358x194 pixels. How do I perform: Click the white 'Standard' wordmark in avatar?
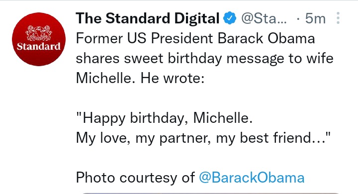[39, 46]
